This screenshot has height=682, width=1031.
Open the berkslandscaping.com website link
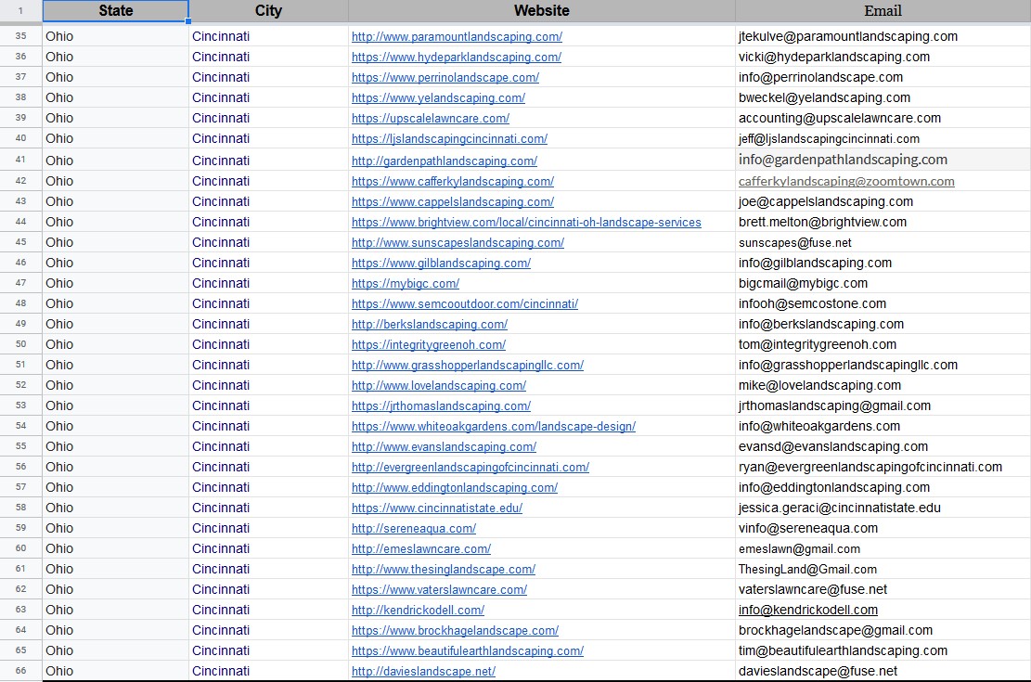430,324
